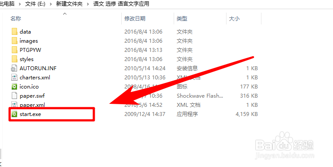Sort by the 类型 column header
This screenshot has height=167, width=333.
tap(182, 18)
